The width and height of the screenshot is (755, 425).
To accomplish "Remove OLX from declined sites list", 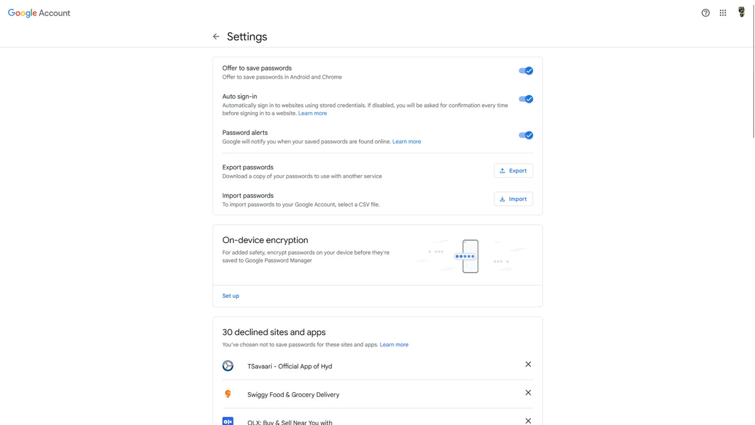I will point(528,421).
